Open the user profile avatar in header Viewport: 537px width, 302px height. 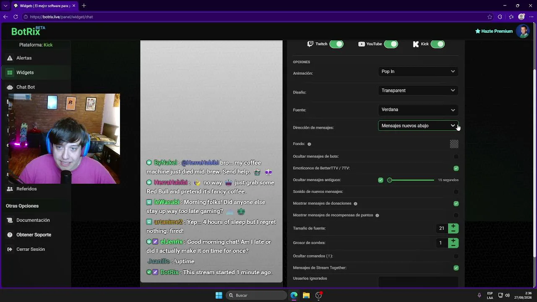[x=523, y=31]
